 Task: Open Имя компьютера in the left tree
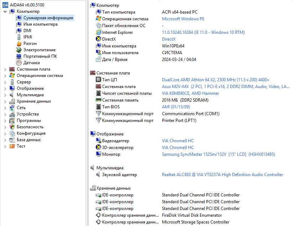pyautogui.click(x=41, y=24)
